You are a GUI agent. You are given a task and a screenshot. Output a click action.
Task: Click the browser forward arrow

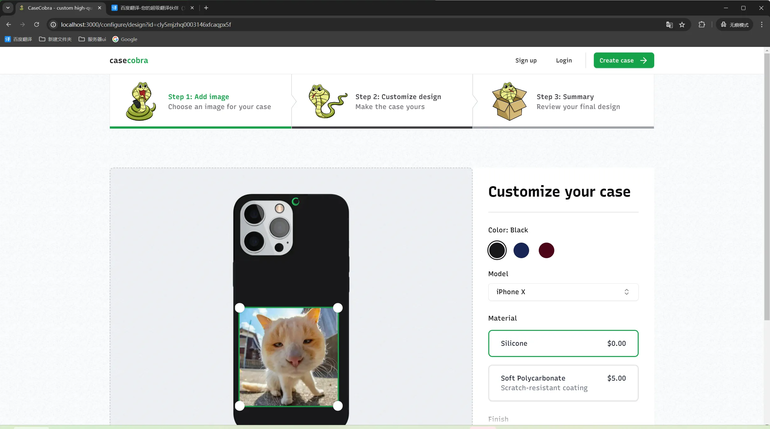point(22,25)
